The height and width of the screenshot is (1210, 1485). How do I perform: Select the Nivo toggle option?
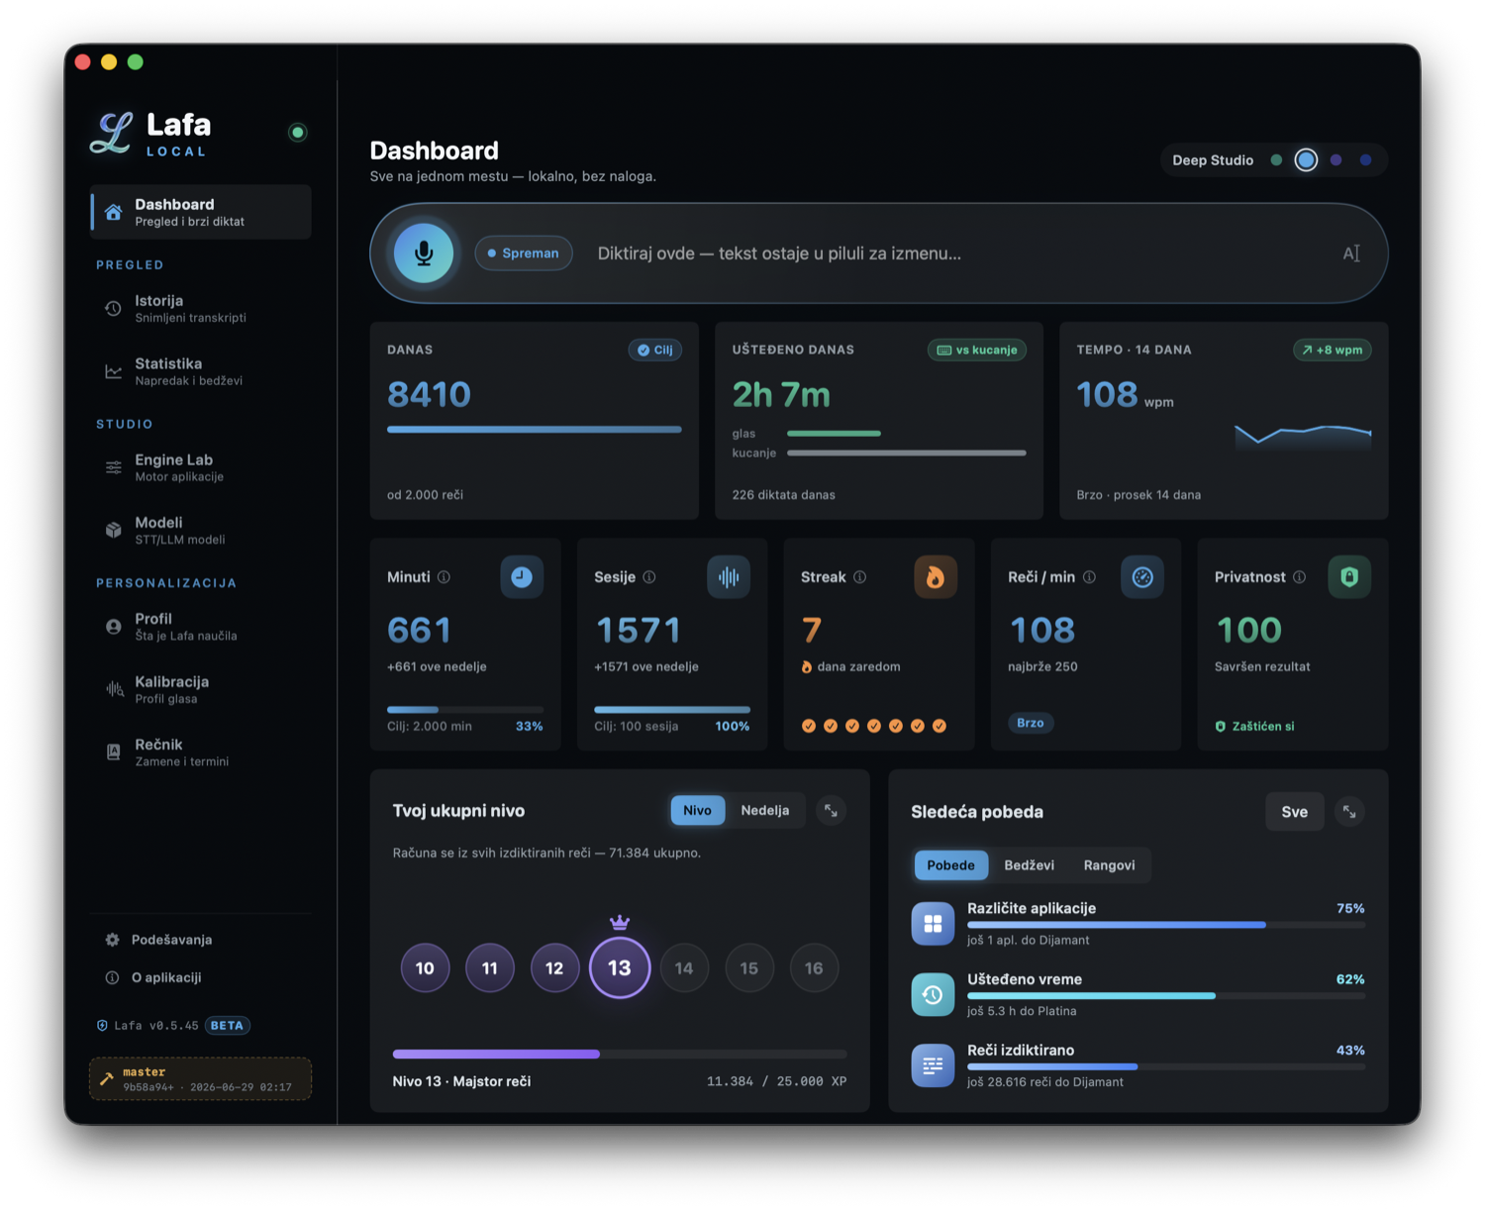[697, 810]
